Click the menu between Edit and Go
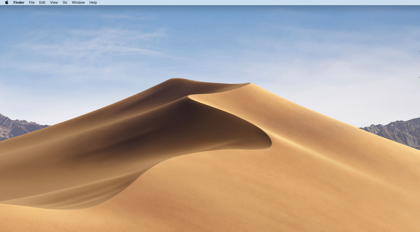The width and height of the screenshot is (420, 232). (x=54, y=2)
